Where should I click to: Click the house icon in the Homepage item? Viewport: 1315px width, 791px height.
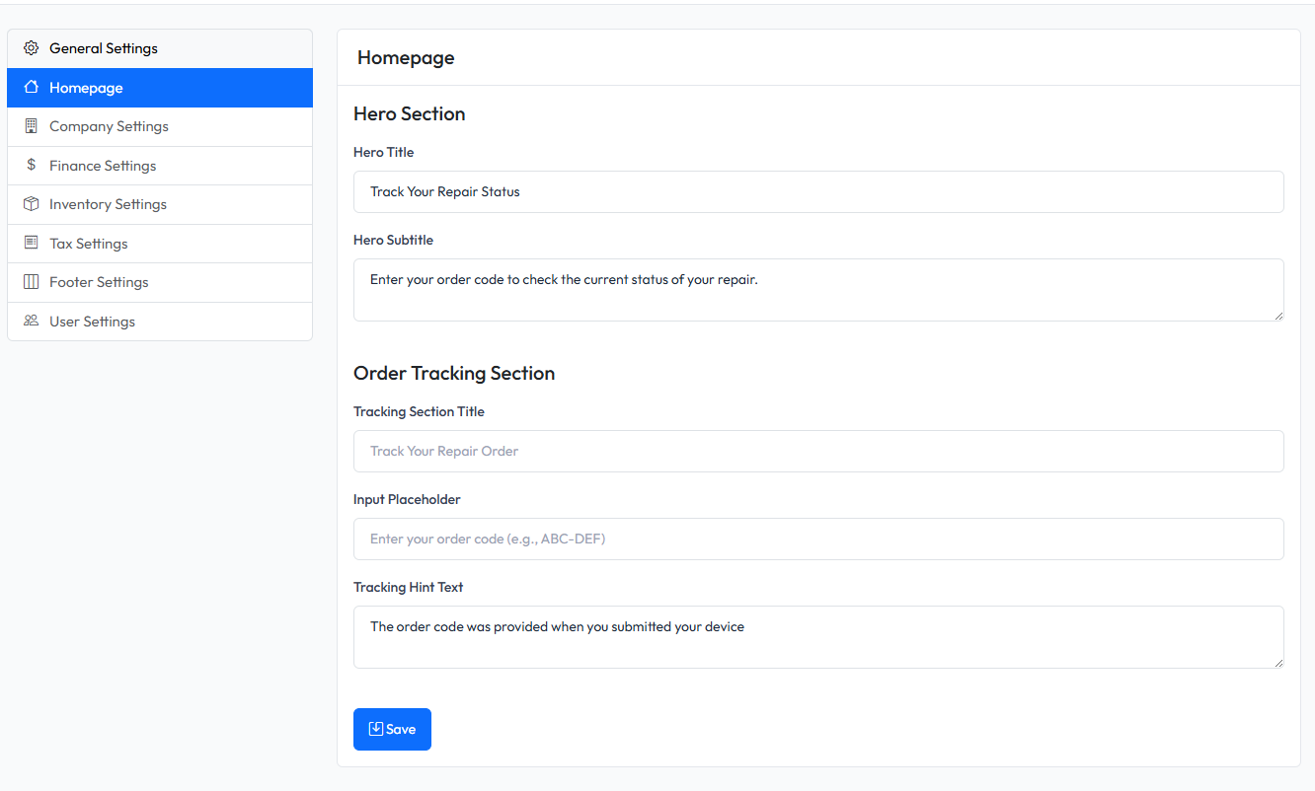(x=31, y=88)
